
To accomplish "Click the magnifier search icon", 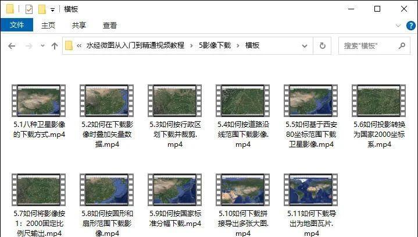I will (402, 46).
